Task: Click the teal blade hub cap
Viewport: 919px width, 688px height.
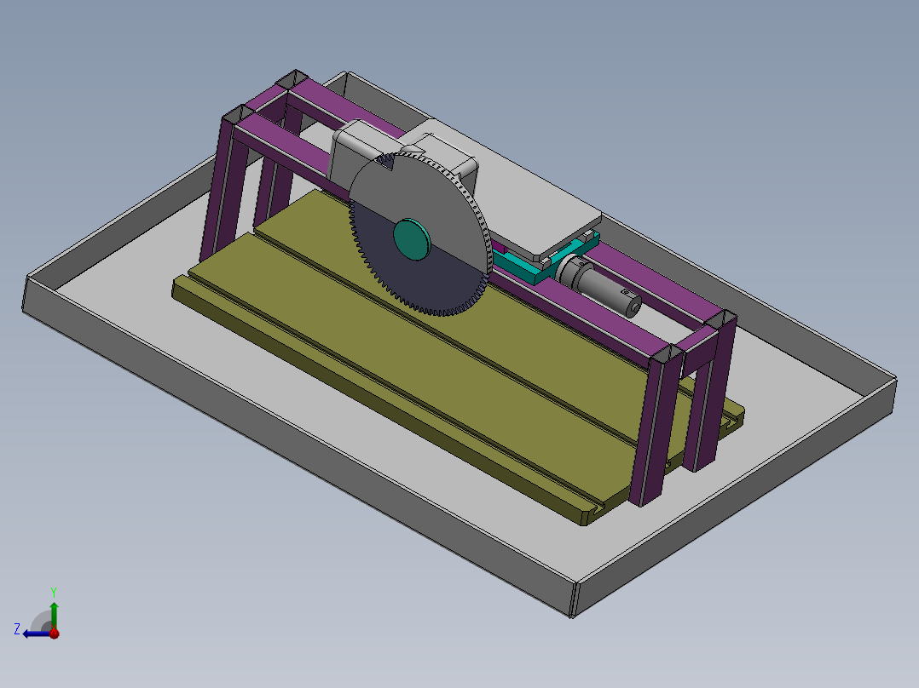Action: click(x=412, y=241)
